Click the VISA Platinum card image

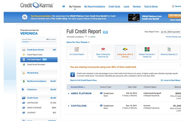pyautogui.click(x=134, y=18)
